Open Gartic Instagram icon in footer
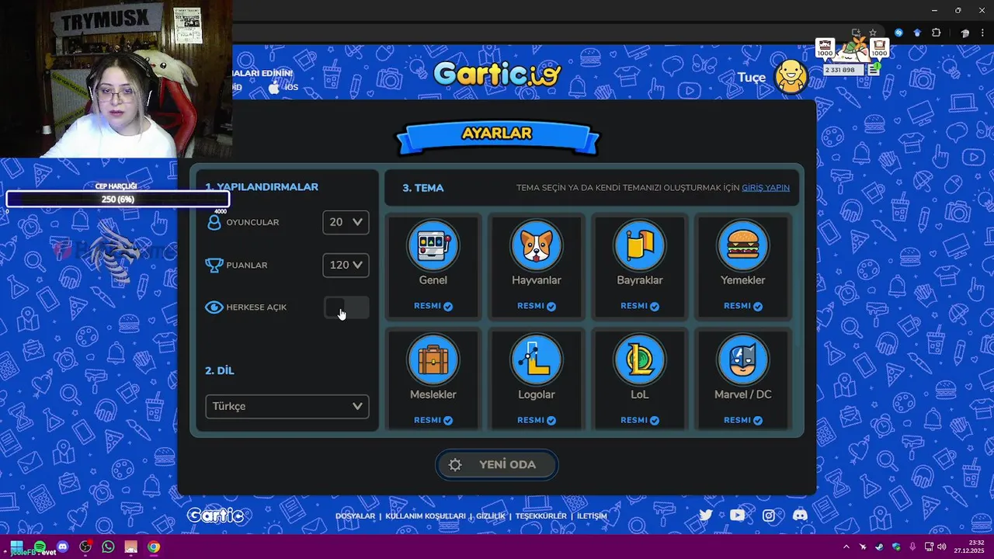Viewport: 994px width, 559px height. coord(769,515)
